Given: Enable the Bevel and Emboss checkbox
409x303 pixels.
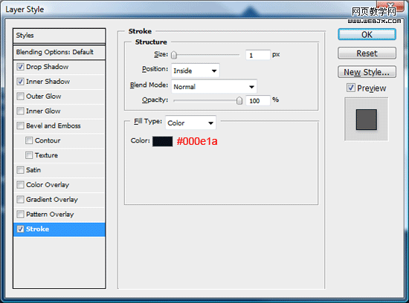Looking at the screenshot, I should [20, 126].
